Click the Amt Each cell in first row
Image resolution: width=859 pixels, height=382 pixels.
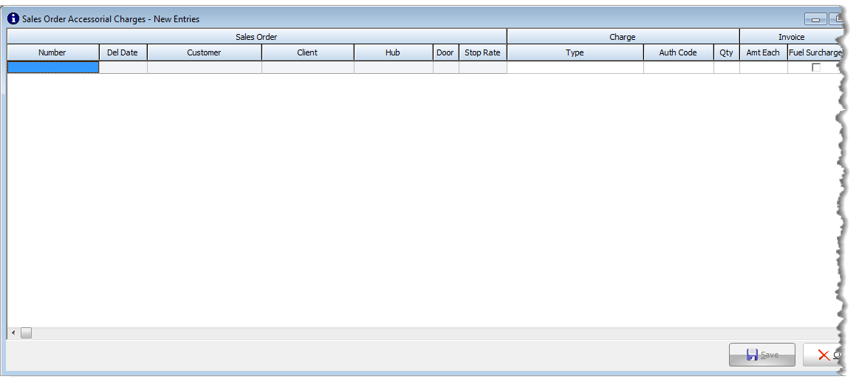click(764, 67)
